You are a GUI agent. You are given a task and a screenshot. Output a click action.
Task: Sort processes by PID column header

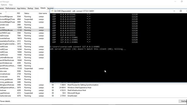(18, 13)
